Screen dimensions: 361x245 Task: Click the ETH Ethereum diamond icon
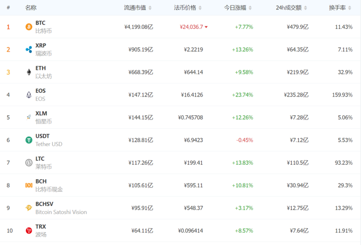[29, 72]
